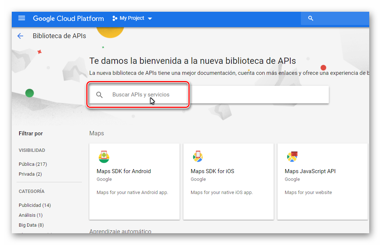Click the project hexagon icon beside My Project

(115, 18)
